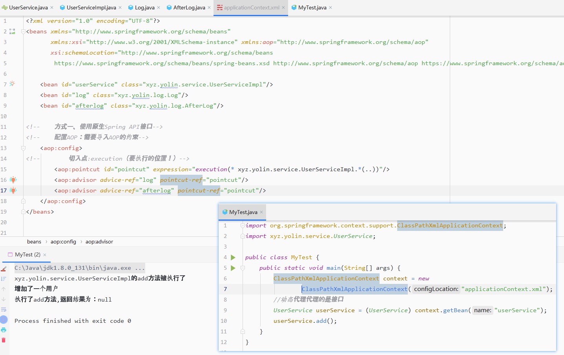Image resolution: width=564 pixels, height=355 pixels.
Task: Click the fold end marker at closing beans tag
Action: pyautogui.click(x=23, y=212)
